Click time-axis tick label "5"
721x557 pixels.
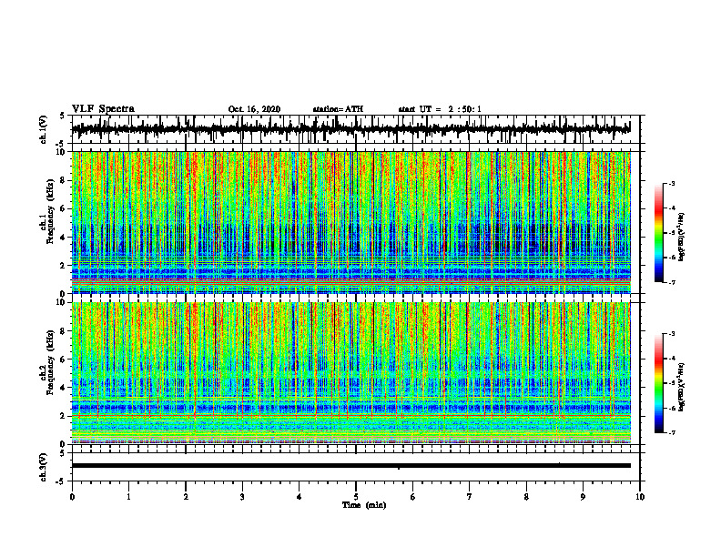pyautogui.click(x=356, y=497)
